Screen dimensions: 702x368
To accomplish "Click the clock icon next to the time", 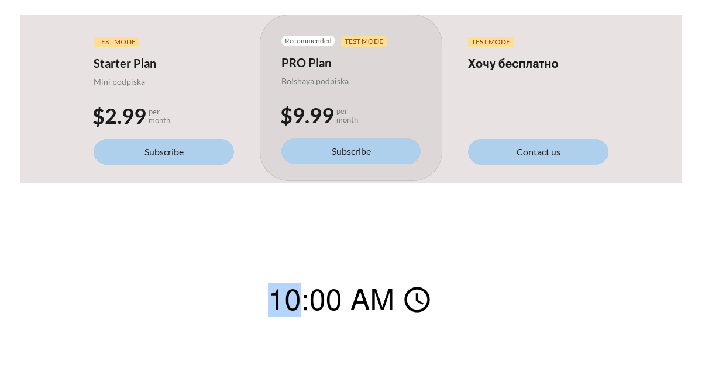I will click(x=417, y=300).
